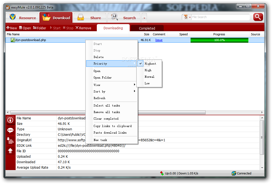
Task: Expand the Priority submenu
Action: (x=112, y=64)
